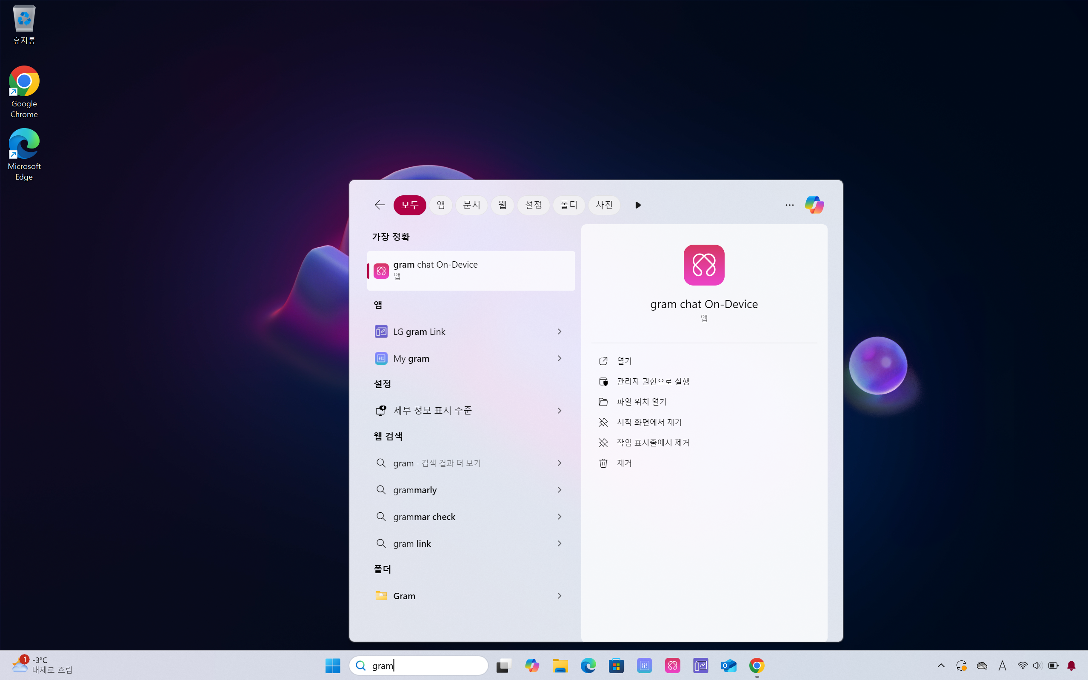Switch to the 설정 filter tab

(534, 205)
